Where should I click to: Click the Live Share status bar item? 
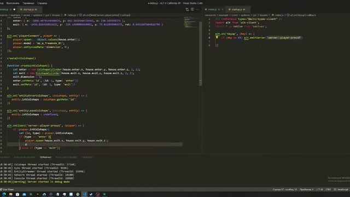click(x=7, y=189)
